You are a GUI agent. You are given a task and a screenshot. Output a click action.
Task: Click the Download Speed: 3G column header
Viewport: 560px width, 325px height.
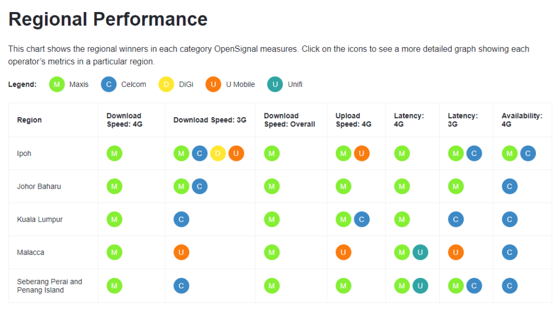pos(210,120)
